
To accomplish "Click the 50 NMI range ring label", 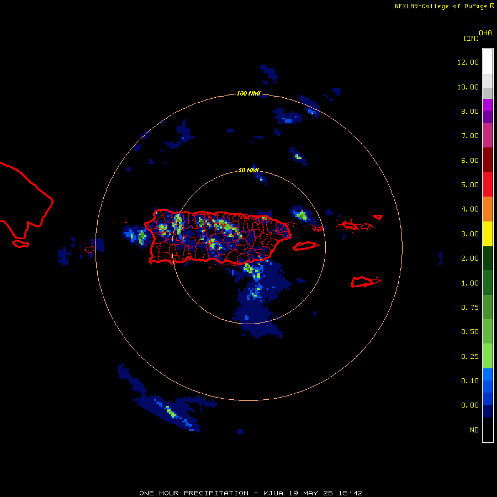I will click(248, 171).
